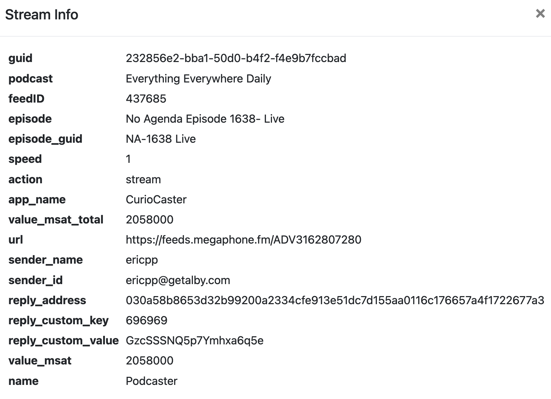
Task: Close the Stream Info dialog
Action: click(x=540, y=14)
